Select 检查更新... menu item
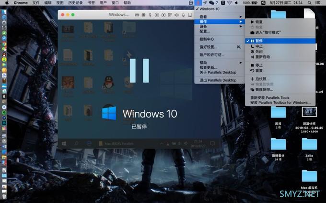 [220, 67]
